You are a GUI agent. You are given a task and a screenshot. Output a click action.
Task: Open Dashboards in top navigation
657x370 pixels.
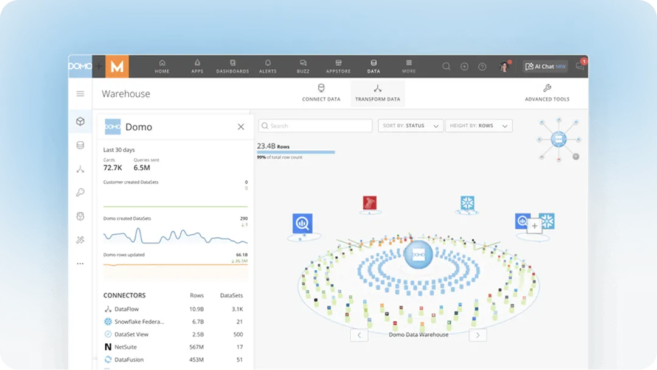(232, 66)
